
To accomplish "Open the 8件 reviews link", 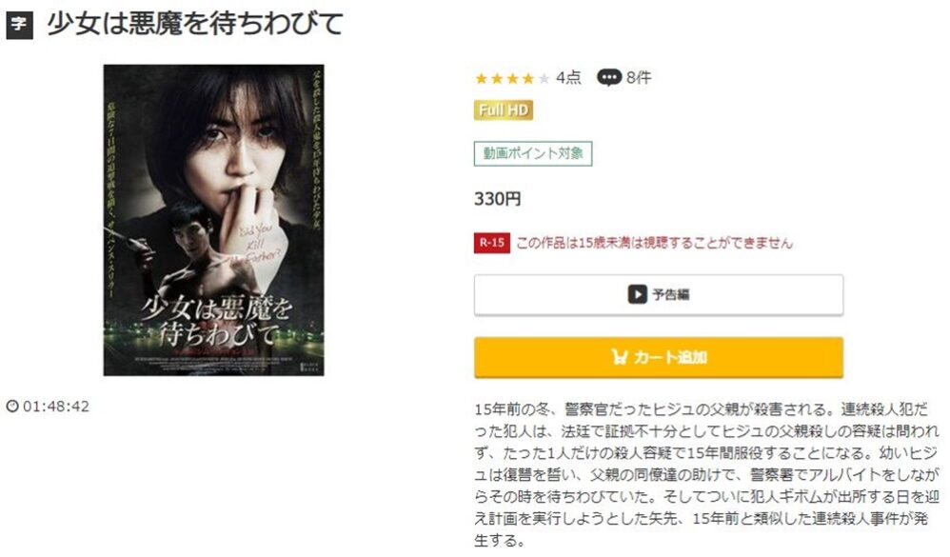I will coord(639,77).
